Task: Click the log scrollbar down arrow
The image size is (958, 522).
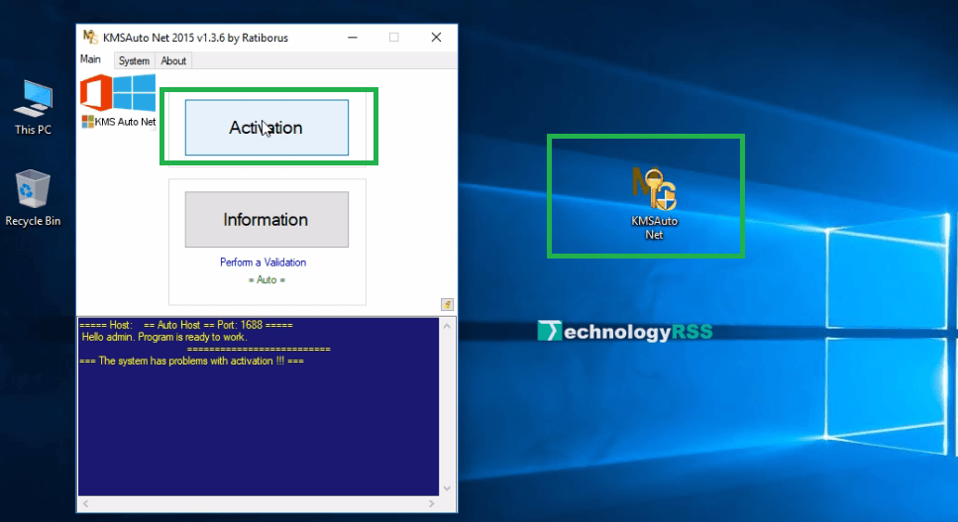Action: 447,488
